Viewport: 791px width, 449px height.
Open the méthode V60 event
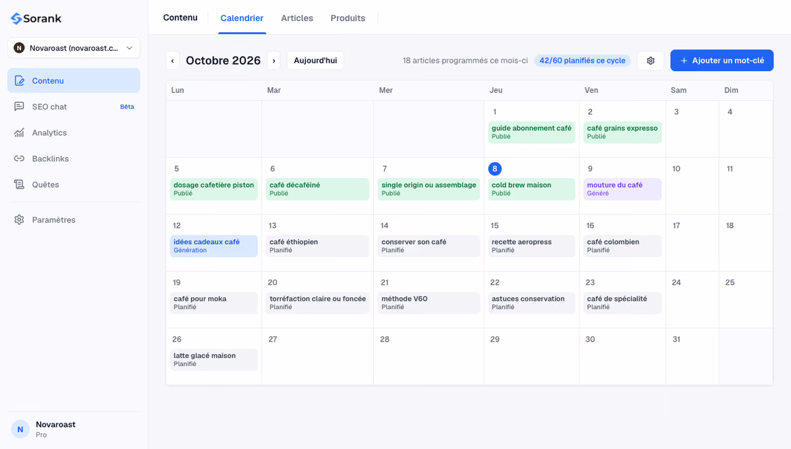pos(429,302)
